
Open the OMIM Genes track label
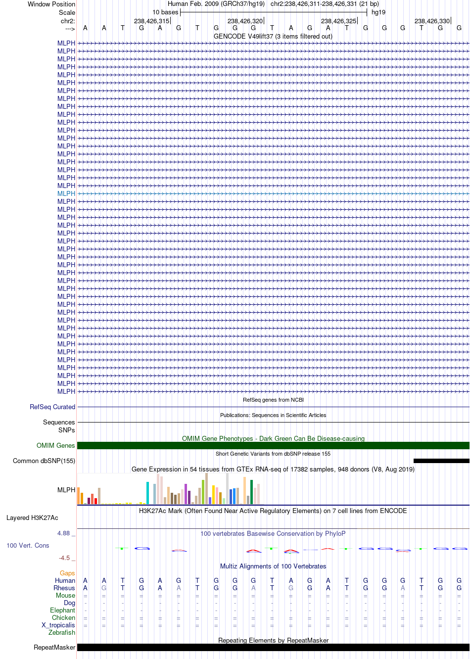pyautogui.click(x=56, y=445)
